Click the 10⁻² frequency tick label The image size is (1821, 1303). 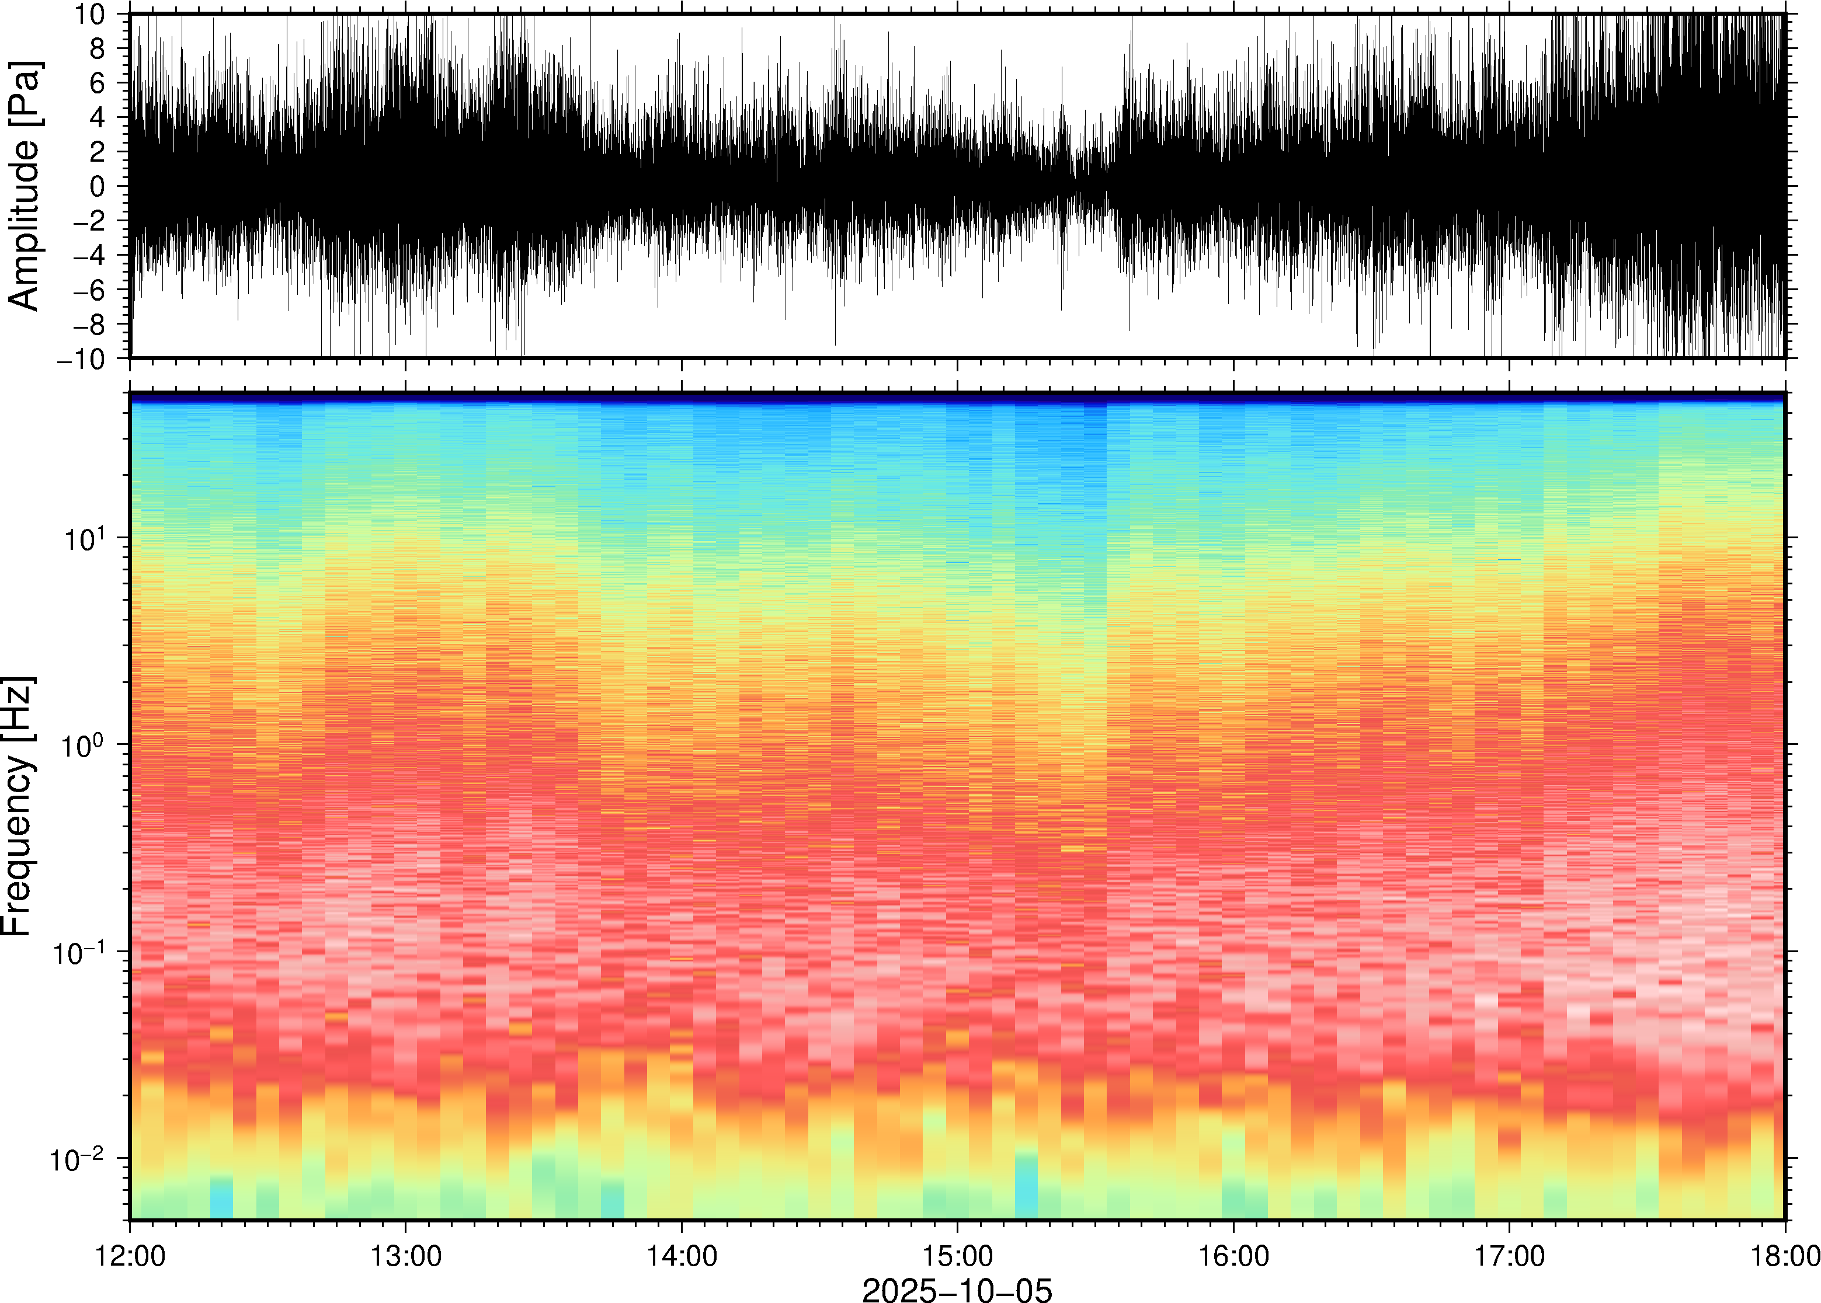click(x=78, y=1159)
